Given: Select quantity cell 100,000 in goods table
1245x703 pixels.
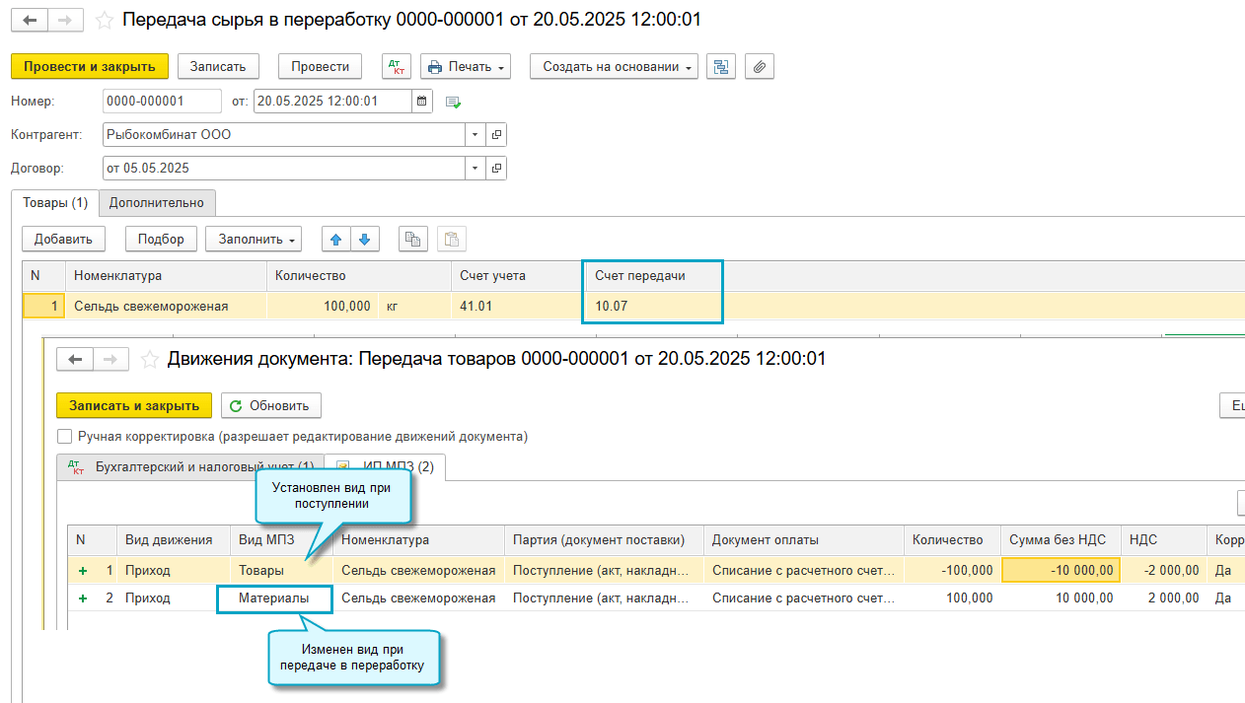Looking at the screenshot, I should click(x=323, y=306).
